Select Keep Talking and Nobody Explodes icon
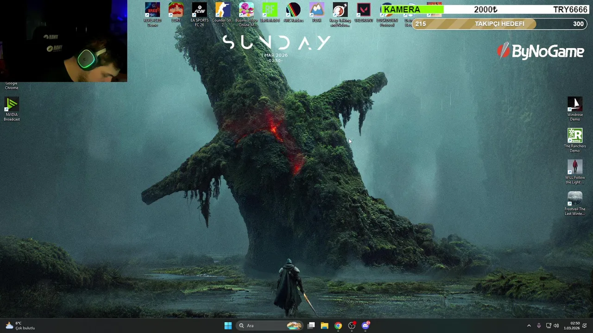This screenshot has height=333, width=593. pos(340,14)
